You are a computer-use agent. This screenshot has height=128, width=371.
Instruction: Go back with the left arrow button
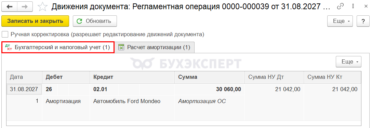(x=10, y=6)
